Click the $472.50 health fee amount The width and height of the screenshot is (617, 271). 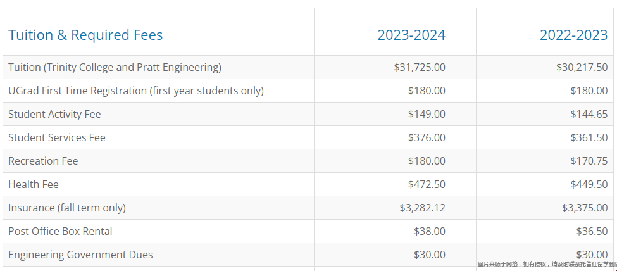[x=427, y=184]
